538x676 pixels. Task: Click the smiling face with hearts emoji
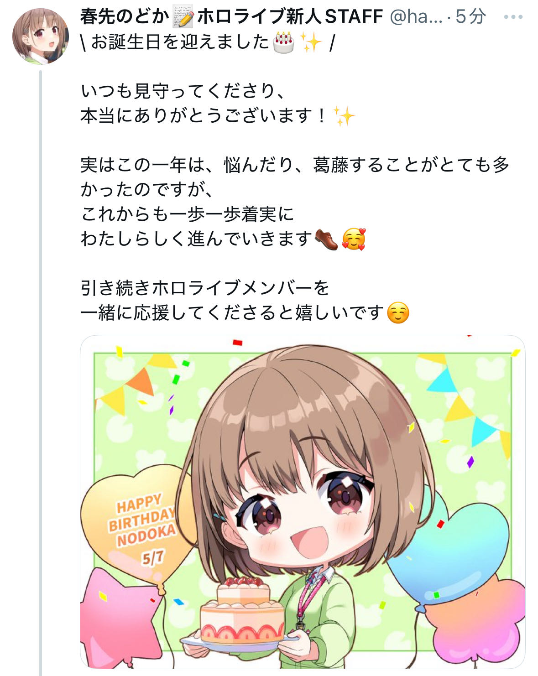354,239
